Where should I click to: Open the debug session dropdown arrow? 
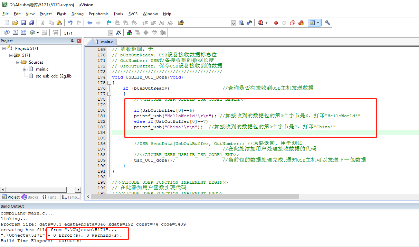(266, 23)
